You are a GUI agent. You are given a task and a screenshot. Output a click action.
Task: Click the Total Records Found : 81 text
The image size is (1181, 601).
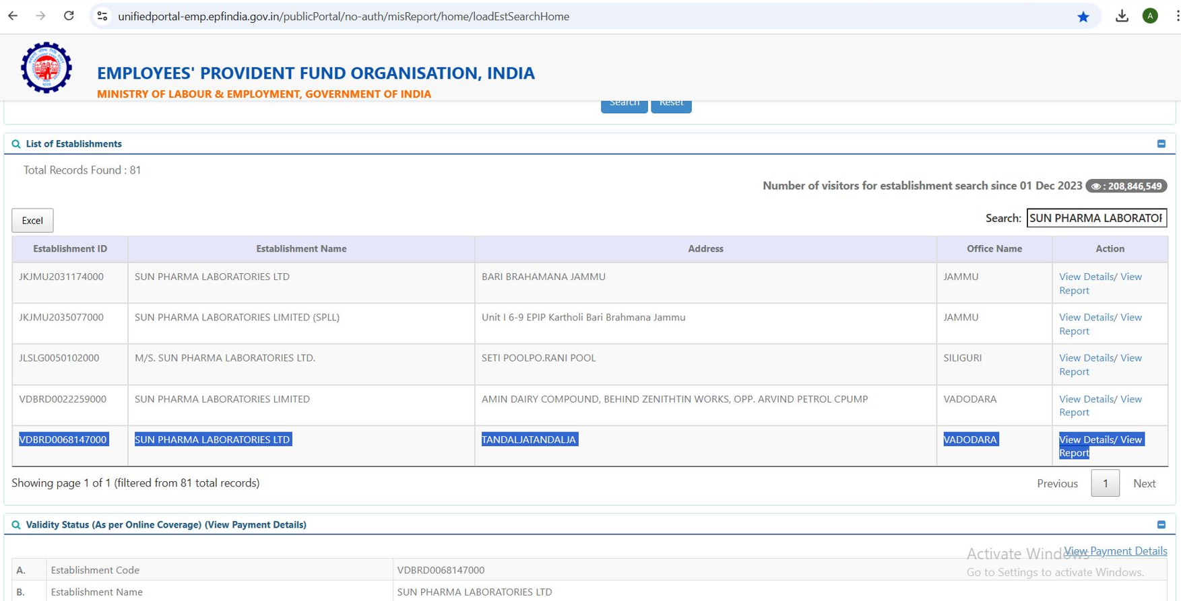tap(82, 170)
